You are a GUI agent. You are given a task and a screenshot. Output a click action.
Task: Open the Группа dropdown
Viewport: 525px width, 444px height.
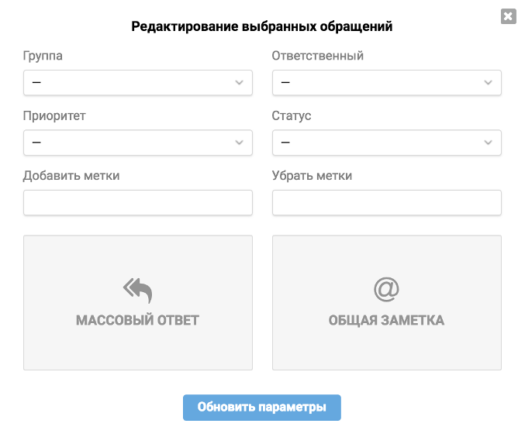coord(138,83)
